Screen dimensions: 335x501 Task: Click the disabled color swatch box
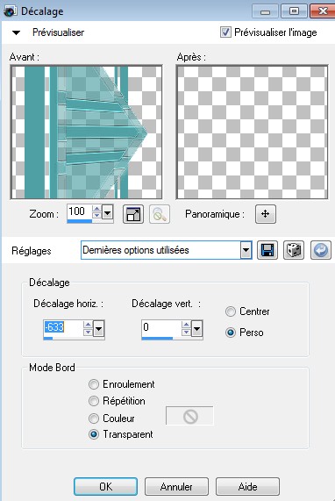(x=189, y=416)
